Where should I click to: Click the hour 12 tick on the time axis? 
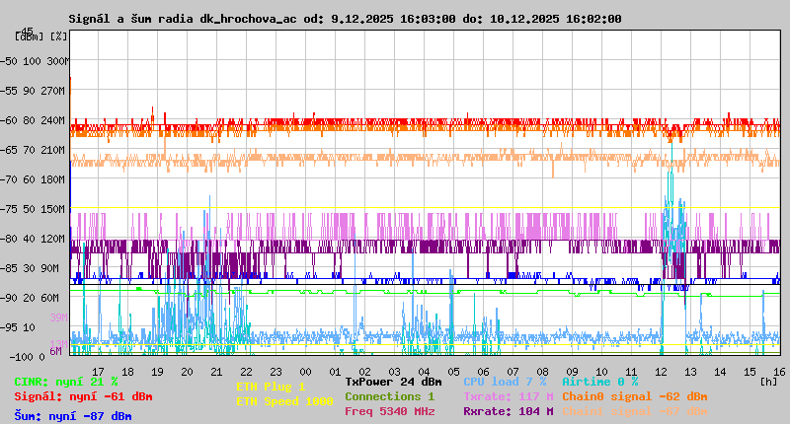[660, 370]
